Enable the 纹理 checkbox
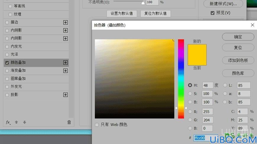The width and height of the screenshot is (257, 144). pos(10,14)
